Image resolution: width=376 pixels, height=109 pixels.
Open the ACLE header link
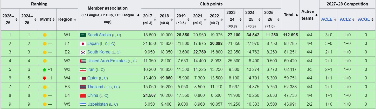pos(326,19)
